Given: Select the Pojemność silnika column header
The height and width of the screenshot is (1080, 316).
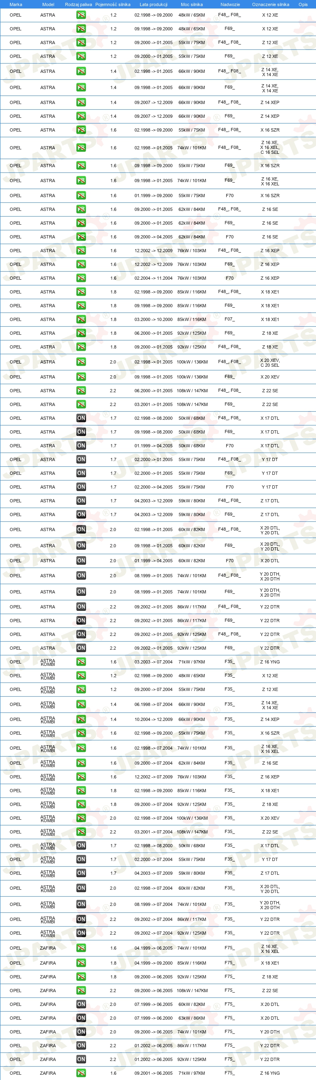Looking at the screenshot, I should coord(113,4).
